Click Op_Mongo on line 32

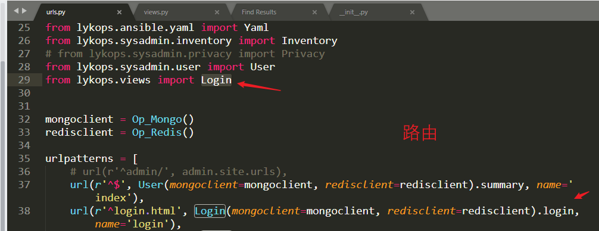coord(157,120)
